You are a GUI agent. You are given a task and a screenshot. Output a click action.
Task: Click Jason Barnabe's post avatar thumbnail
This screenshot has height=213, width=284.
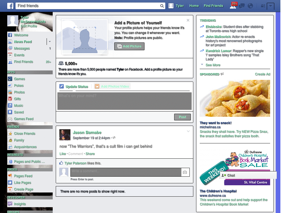[x=65, y=135]
